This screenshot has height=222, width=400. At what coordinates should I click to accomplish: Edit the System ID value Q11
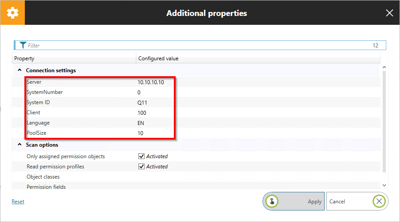coord(142,102)
